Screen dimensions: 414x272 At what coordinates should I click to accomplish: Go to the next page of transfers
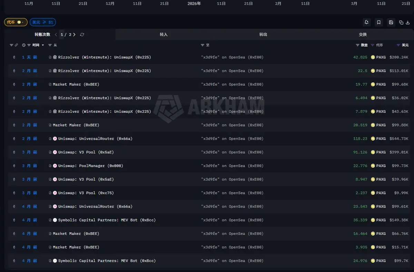click(75, 34)
